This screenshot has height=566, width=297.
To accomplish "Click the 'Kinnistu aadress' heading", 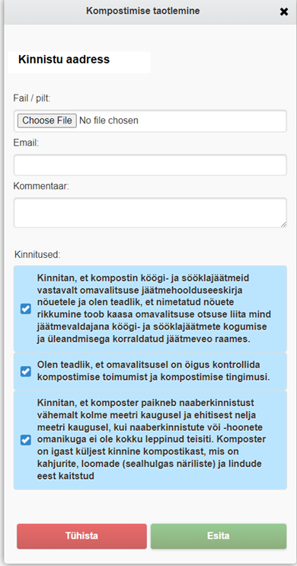I will coord(64,59).
